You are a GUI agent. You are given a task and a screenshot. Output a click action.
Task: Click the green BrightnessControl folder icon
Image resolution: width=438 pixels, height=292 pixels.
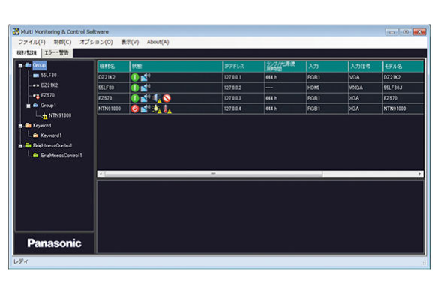[x=28, y=145]
